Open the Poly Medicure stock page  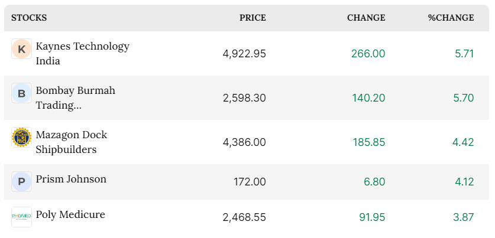pyautogui.click(x=70, y=214)
